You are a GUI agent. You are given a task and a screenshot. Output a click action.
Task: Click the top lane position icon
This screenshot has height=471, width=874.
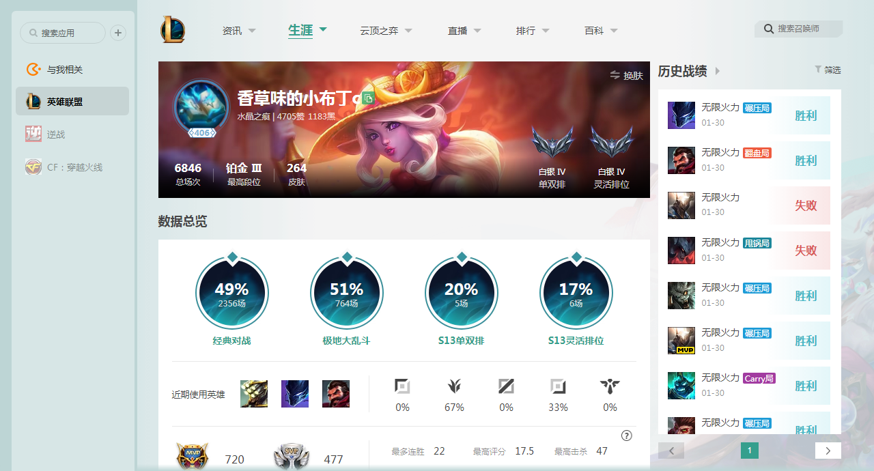pyautogui.click(x=402, y=387)
